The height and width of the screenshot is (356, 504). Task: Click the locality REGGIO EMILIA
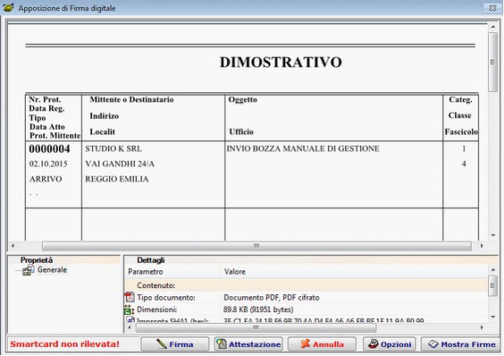pos(117,179)
